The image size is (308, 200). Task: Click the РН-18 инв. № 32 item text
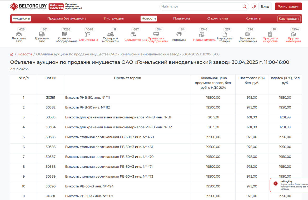coord(118,127)
